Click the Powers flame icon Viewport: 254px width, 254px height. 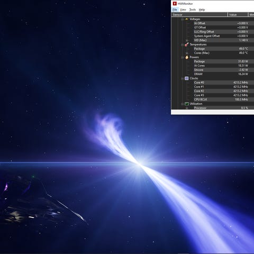[187, 57]
